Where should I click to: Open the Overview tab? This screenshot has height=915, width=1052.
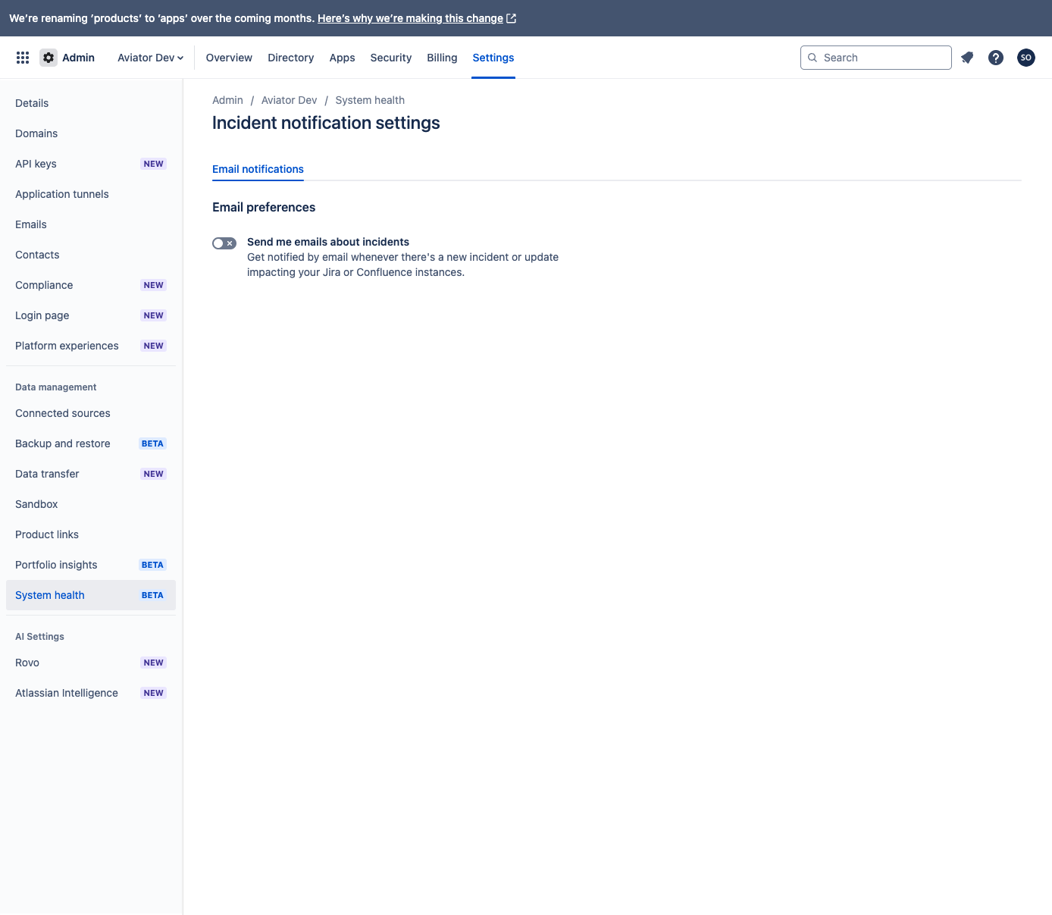[x=229, y=58]
